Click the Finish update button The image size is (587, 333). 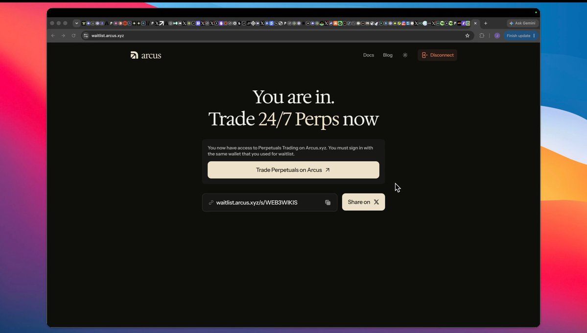click(x=520, y=36)
